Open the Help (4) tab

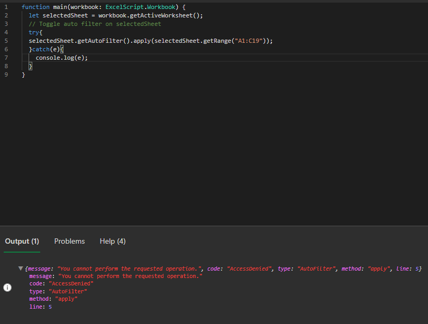(x=113, y=242)
